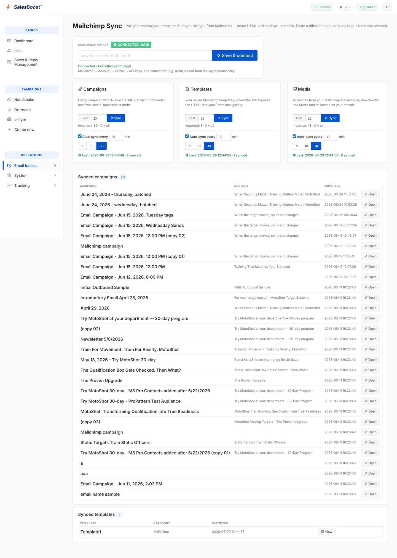Select 30 minute interval for Campaigns
The width and height of the screenshot is (397, 558).
click(101, 146)
